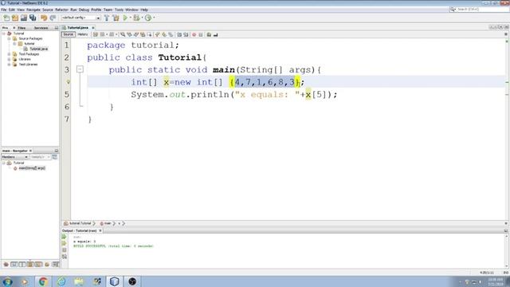Open Chrome from the taskbar
This screenshot has height=287, width=510.
tap(43, 281)
